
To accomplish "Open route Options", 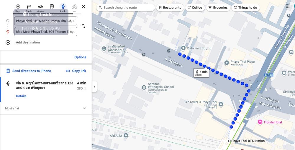I will [x=80, y=57].
